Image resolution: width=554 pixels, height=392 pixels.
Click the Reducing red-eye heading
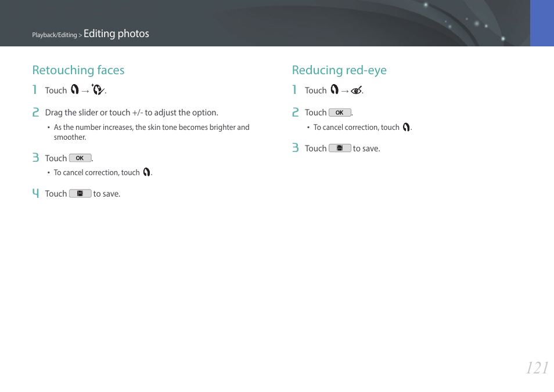click(x=339, y=70)
